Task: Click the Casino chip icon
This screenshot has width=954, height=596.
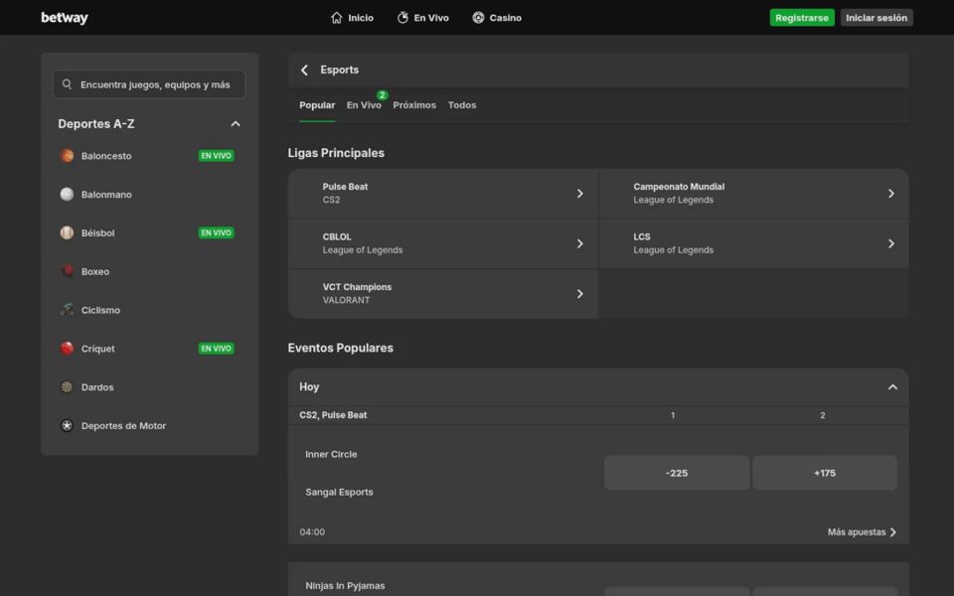Action: (x=478, y=18)
